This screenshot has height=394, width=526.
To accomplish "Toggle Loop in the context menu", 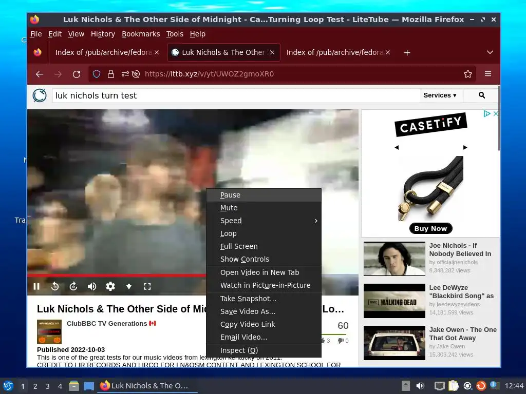I will pyautogui.click(x=264, y=233).
